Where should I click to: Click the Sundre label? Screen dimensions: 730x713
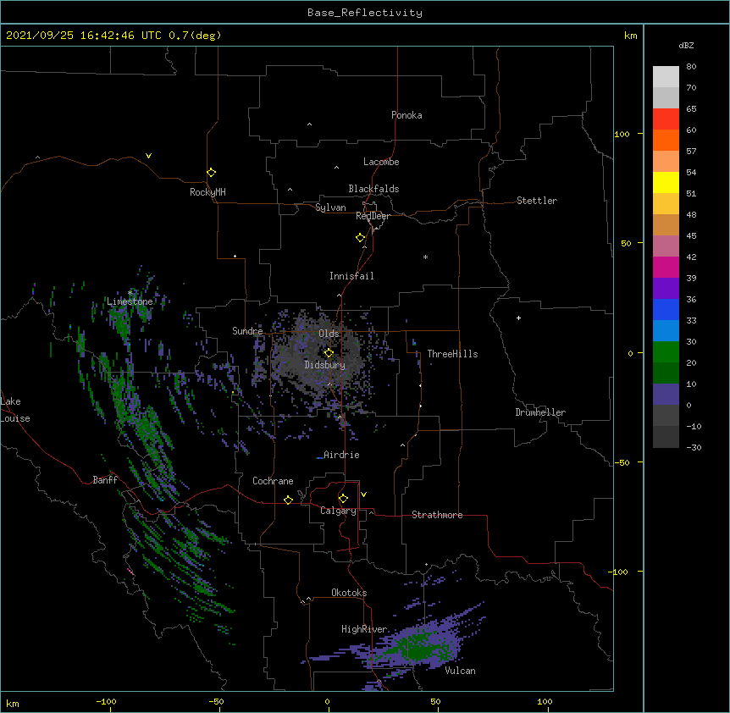click(247, 331)
